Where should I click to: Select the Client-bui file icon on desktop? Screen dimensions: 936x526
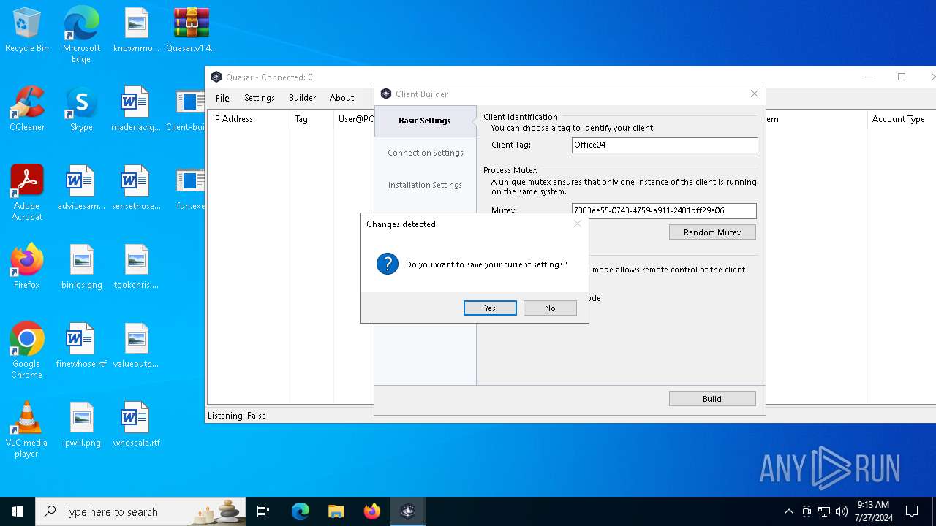[x=186, y=110]
